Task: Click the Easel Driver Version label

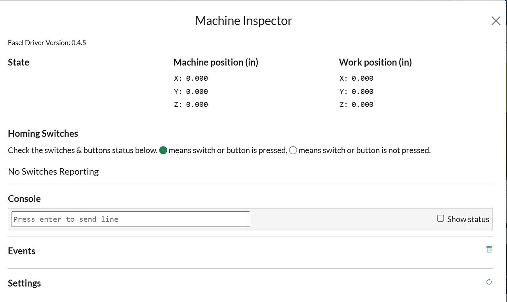Action: (47, 42)
